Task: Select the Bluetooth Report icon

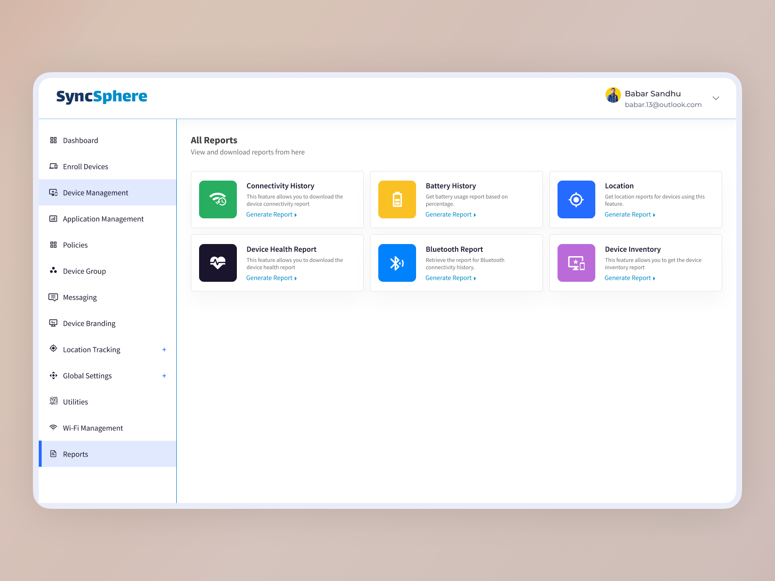Action: (397, 263)
